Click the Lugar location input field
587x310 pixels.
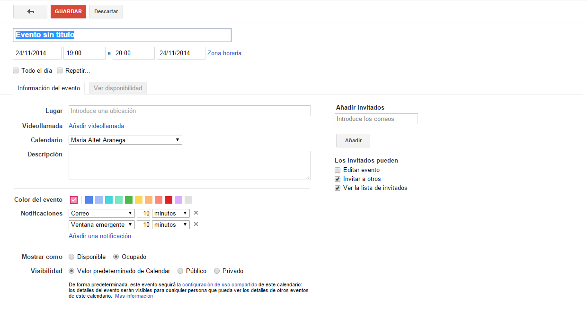(189, 111)
